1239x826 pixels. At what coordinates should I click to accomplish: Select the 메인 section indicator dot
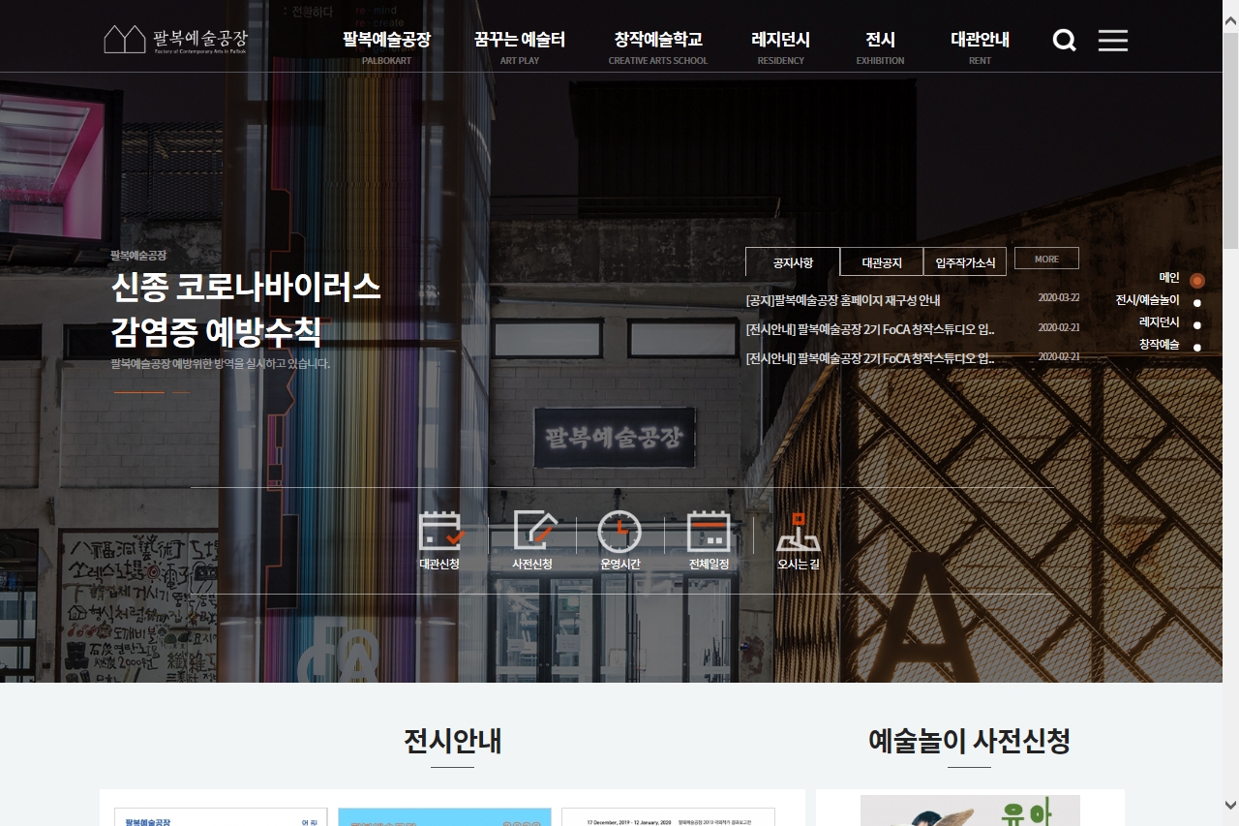point(1197,281)
